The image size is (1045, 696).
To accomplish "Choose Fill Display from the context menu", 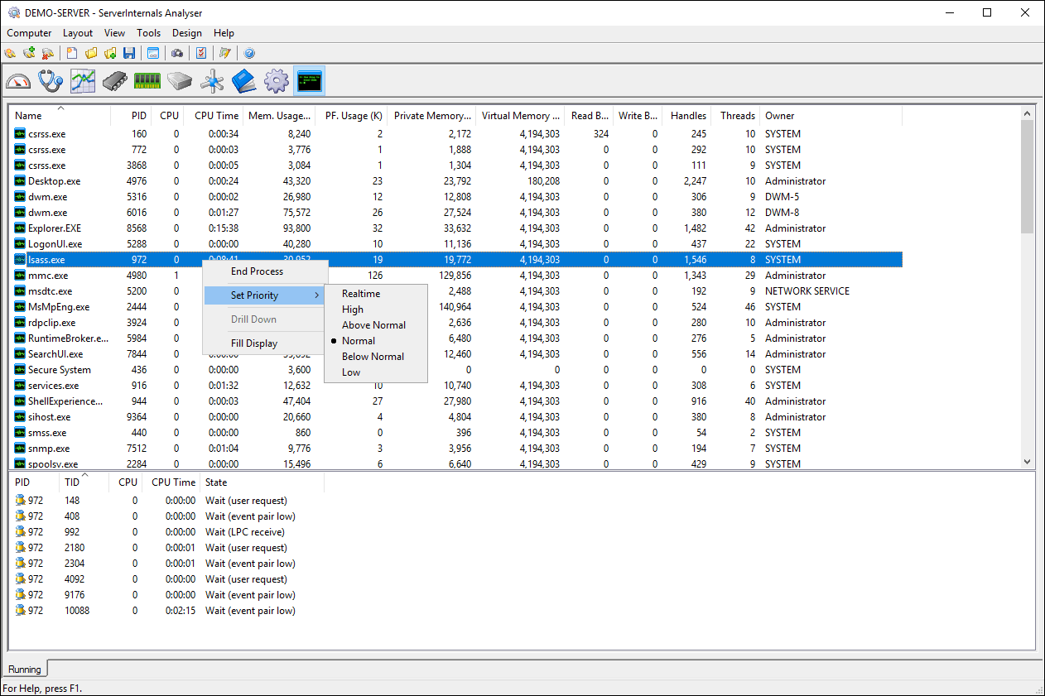I will click(254, 343).
